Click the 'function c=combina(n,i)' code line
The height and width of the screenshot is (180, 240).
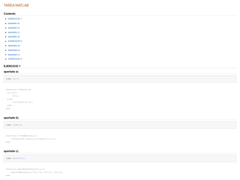point(21,136)
